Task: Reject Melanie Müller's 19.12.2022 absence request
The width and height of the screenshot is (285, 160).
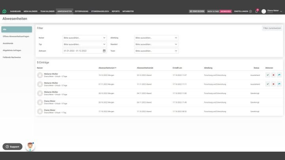Action: (x=274, y=75)
